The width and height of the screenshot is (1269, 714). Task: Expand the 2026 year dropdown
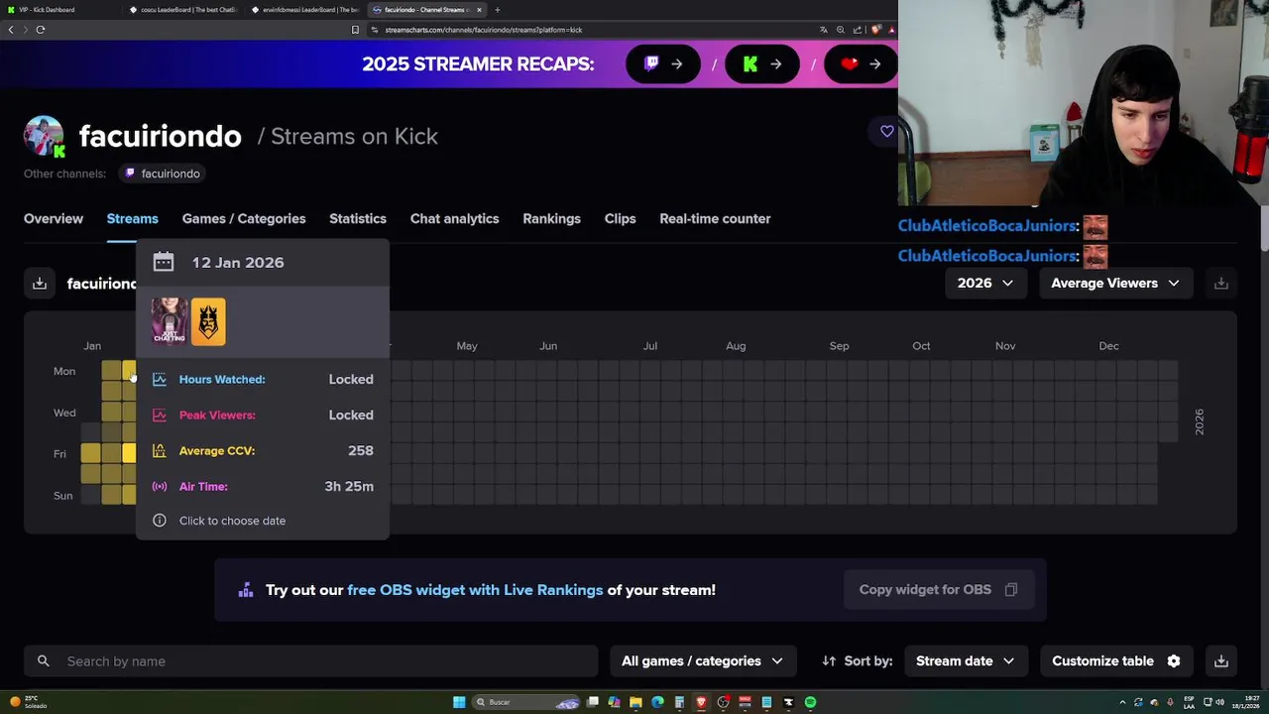[x=984, y=283]
